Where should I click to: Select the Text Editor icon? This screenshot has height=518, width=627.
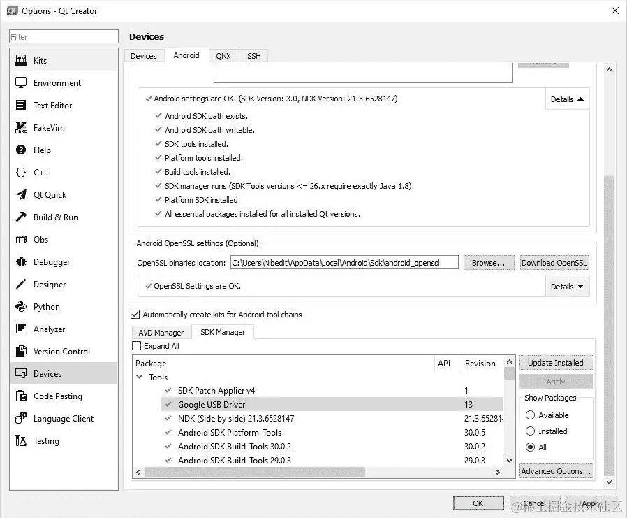21,106
